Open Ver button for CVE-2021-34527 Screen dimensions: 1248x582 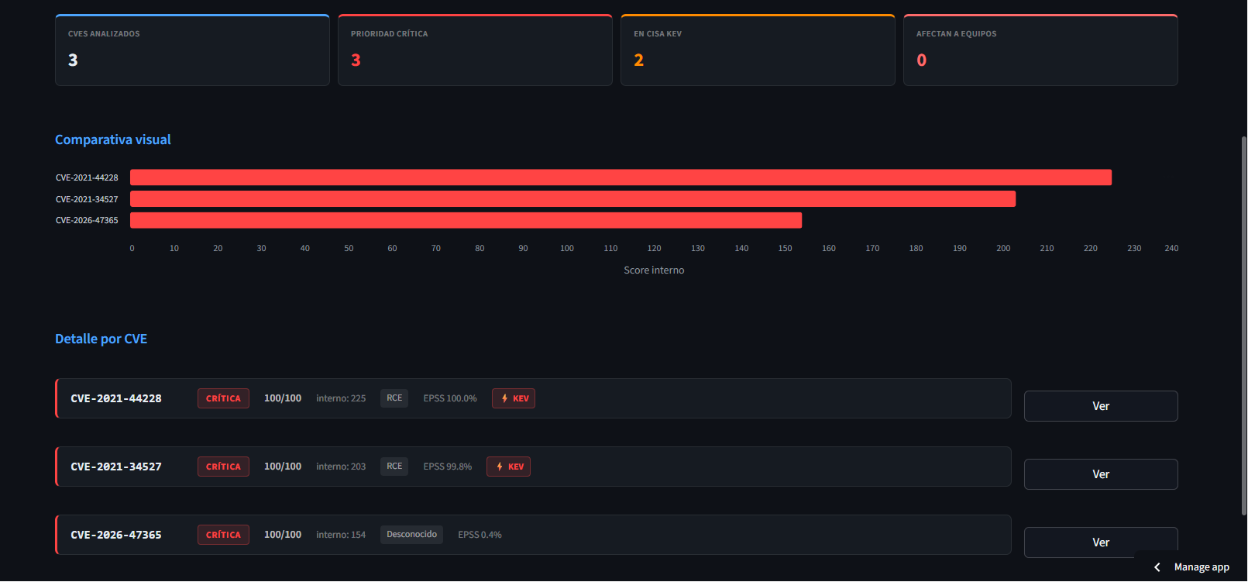coord(1101,474)
